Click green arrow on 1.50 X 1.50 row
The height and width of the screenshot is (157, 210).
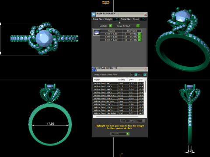tap(140, 40)
